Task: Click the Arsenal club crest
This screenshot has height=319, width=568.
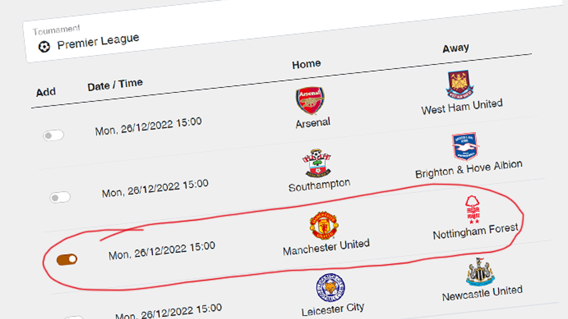Action: (310, 100)
